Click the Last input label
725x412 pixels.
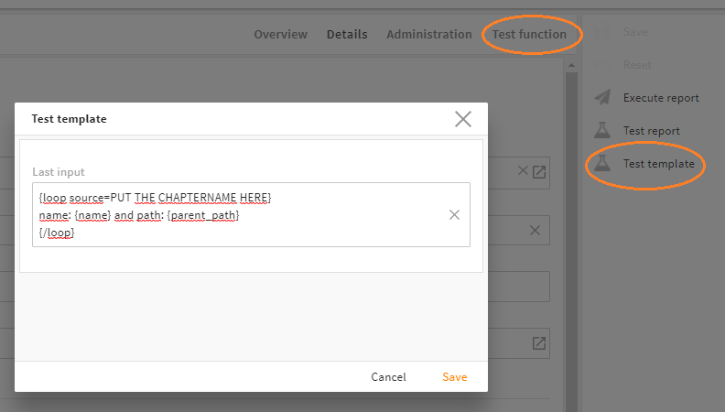[x=59, y=172]
